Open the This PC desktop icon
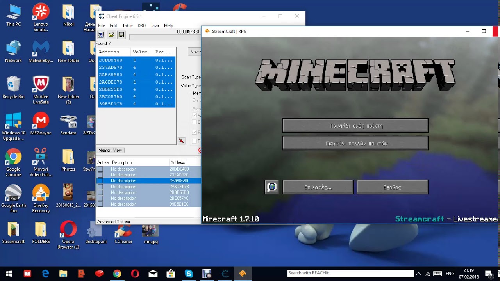500x281 pixels. [13, 15]
